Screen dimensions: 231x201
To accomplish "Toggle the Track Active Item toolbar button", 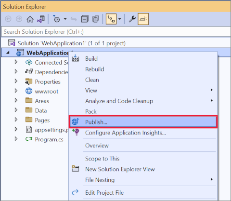I will click(111, 19).
